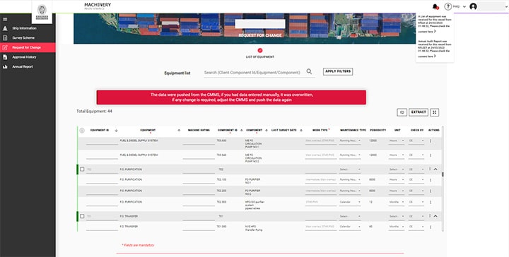
Task: Open actions menu for M/E HFO Transfer Pump row
Action: click(431, 227)
